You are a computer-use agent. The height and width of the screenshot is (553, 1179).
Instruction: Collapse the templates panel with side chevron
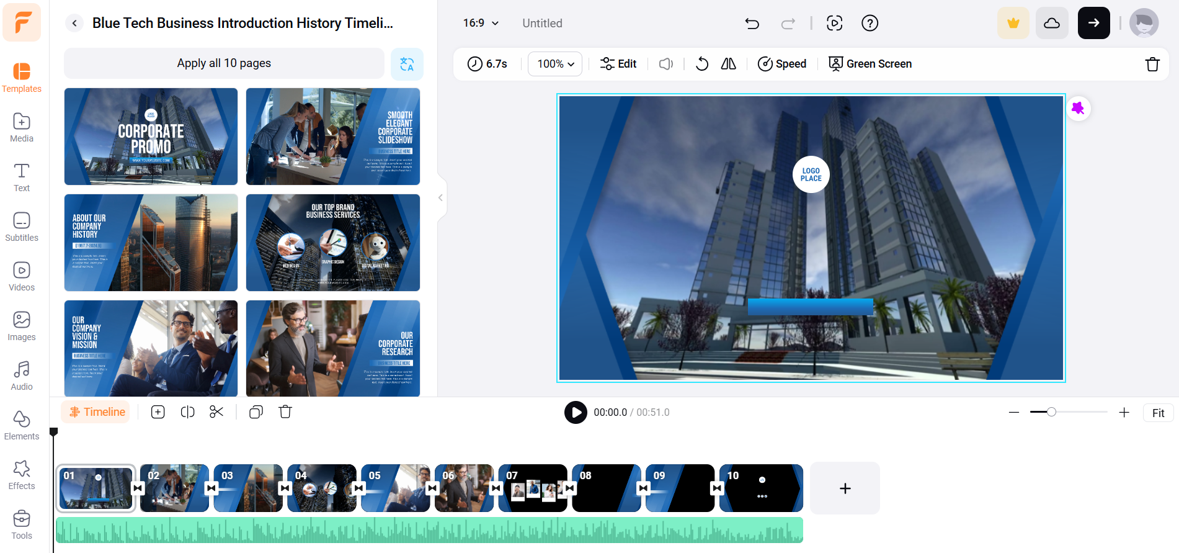(x=440, y=198)
